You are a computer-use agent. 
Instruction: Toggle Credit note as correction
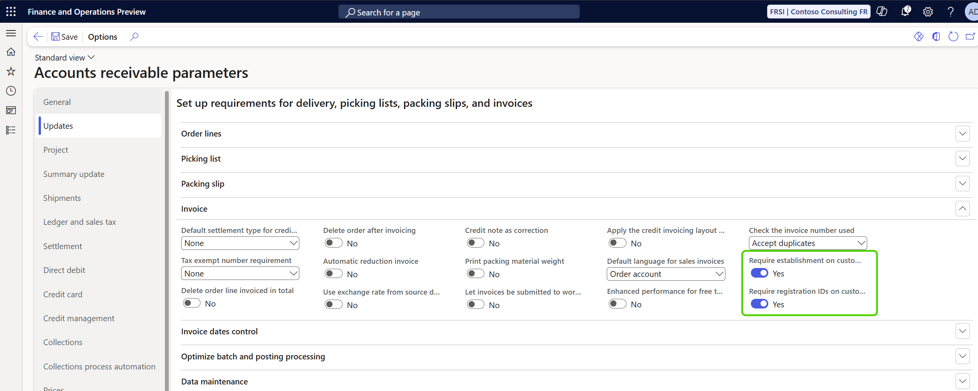pyautogui.click(x=475, y=243)
